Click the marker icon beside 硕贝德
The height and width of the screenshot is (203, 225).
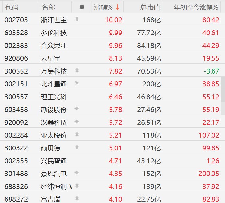tap(77, 147)
